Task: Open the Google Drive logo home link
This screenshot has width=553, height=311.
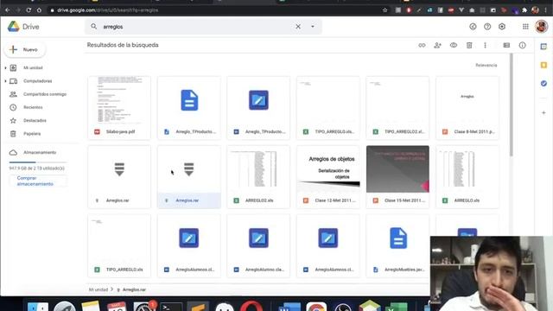Action: tap(23, 27)
